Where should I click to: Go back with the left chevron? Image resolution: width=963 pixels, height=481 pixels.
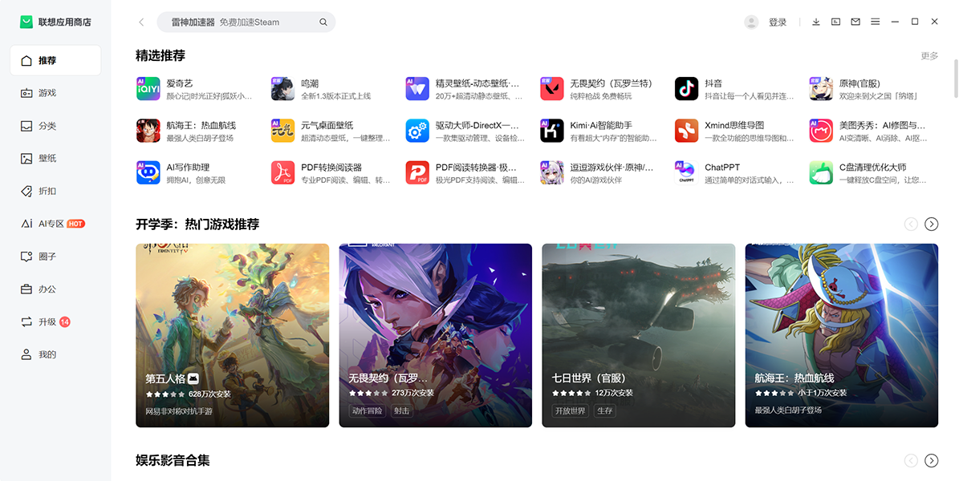click(142, 22)
